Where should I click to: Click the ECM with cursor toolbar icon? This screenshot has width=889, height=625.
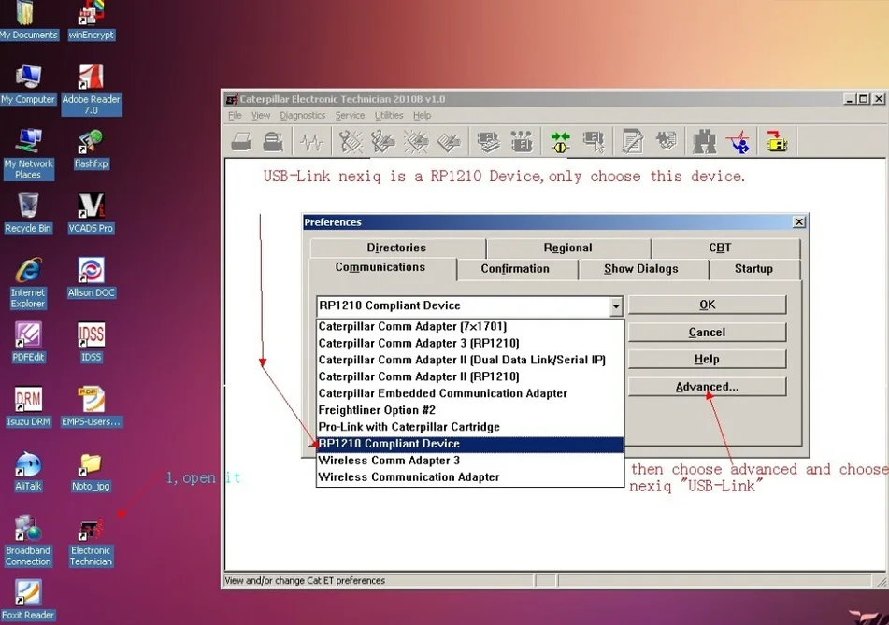coord(594,142)
